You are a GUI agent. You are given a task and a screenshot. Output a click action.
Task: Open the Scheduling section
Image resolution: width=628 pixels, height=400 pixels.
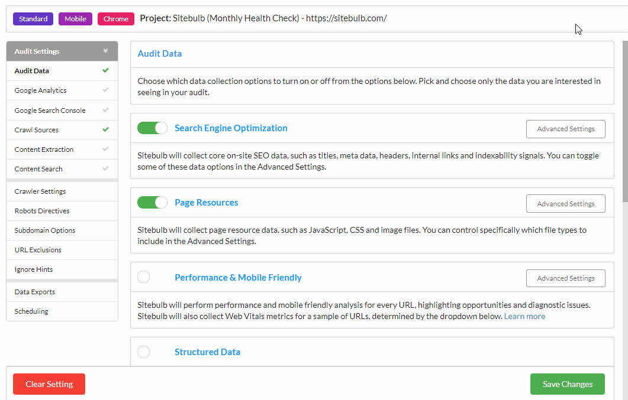pos(62,311)
